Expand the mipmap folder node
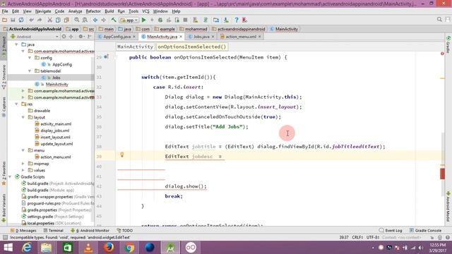 [23, 164]
